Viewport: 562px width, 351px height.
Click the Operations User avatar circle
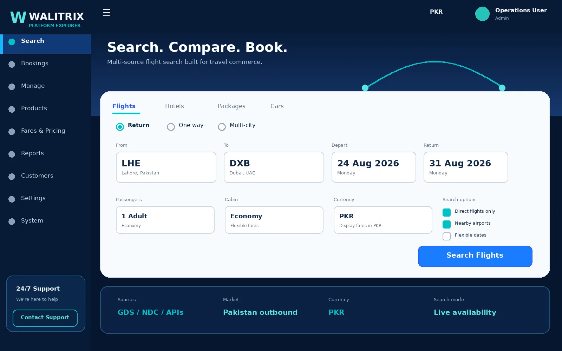tap(482, 14)
